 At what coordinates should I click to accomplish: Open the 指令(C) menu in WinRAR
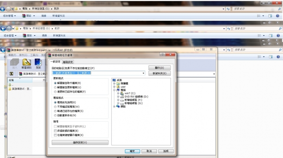[x=23, y=55]
